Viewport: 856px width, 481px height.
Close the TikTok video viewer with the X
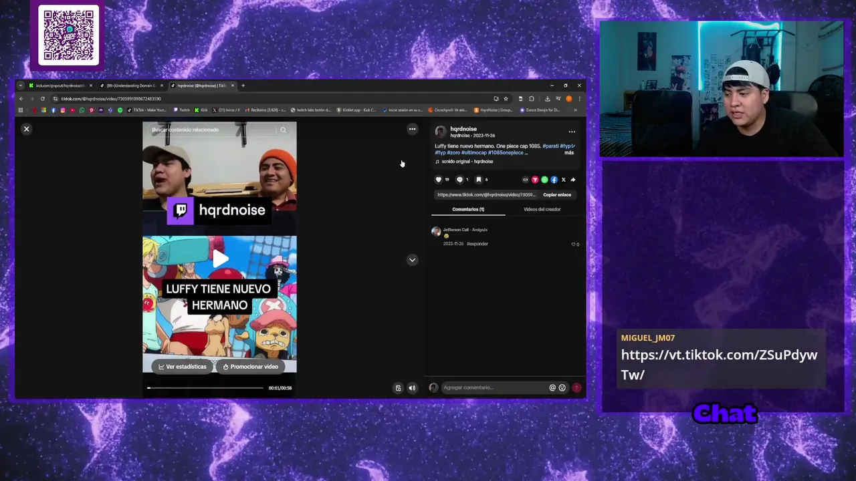(27, 129)
